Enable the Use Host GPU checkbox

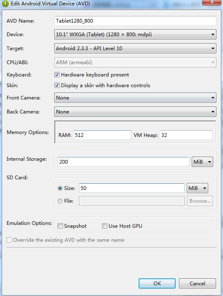pos(105,226)
